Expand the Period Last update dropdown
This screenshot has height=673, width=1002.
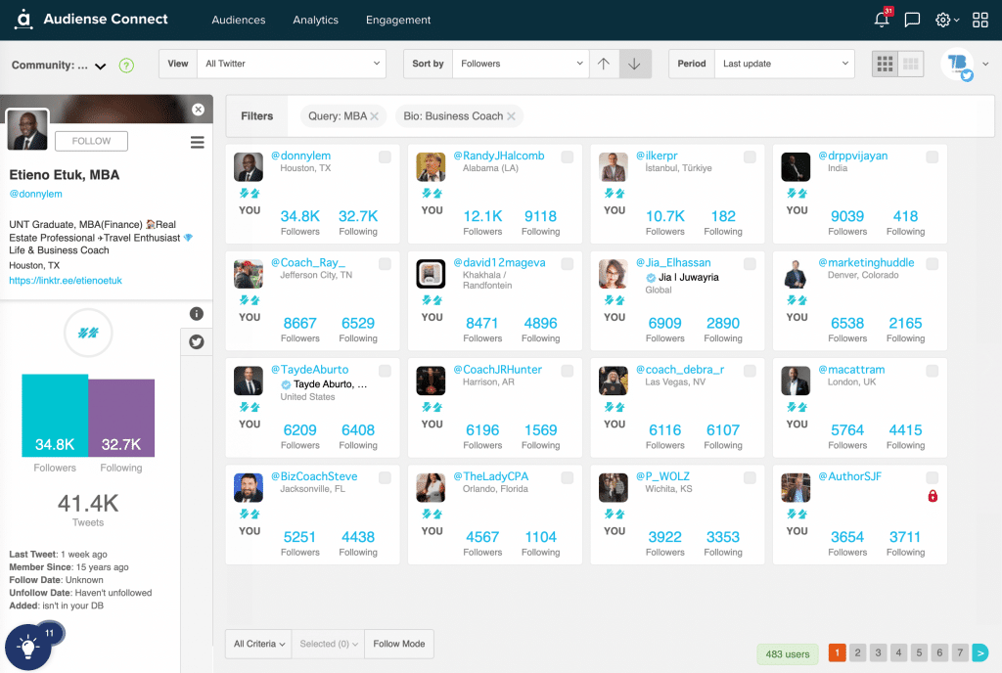point(785,63)
